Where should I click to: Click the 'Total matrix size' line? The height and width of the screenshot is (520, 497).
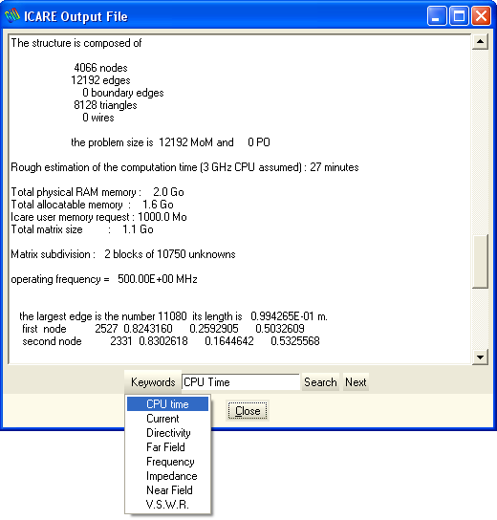[x=82, y=229]
